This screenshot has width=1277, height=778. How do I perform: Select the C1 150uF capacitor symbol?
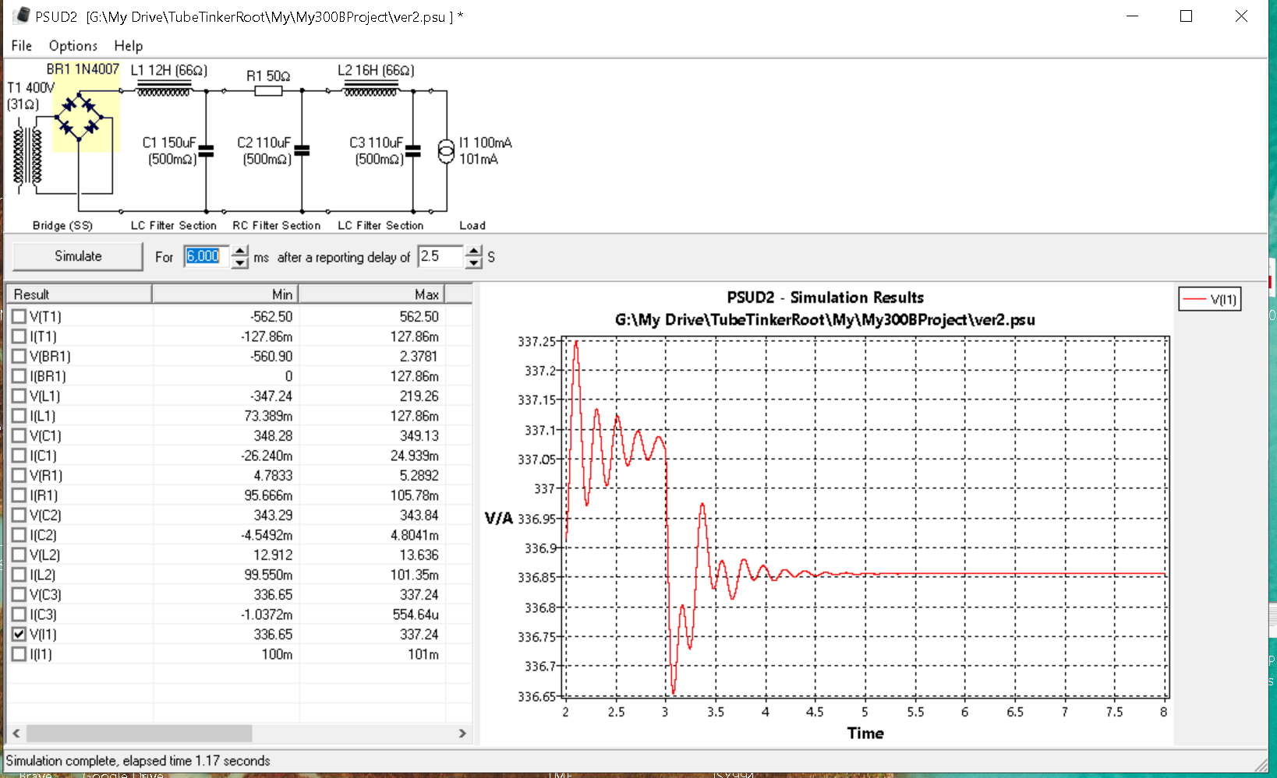[206, 150]
